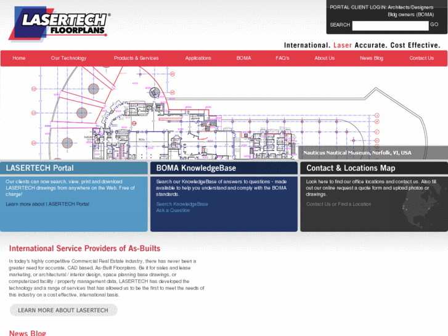
Task: Open the FAQ's navigation item
Action: [x=282, y=58]
